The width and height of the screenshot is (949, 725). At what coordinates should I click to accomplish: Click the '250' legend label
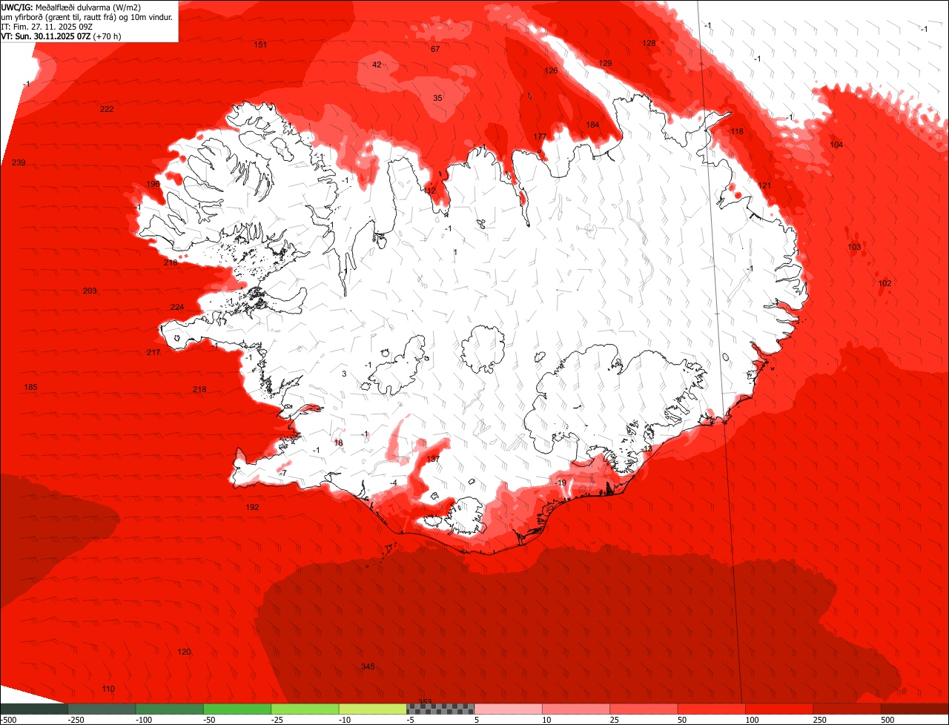pyautogui.click(x=820, y=720)
